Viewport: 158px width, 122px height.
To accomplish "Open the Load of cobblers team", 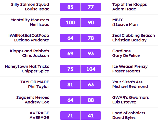I will [129, 113].
